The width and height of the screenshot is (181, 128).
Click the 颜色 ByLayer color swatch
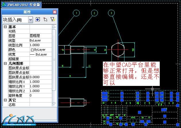click(32, 50)
